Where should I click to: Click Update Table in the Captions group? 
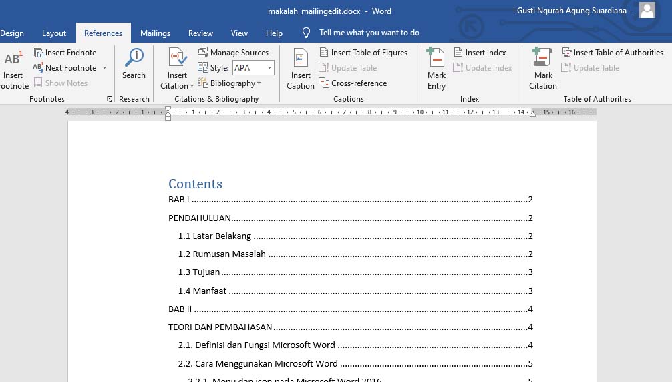pyautogui.click(x=348, y=68)
